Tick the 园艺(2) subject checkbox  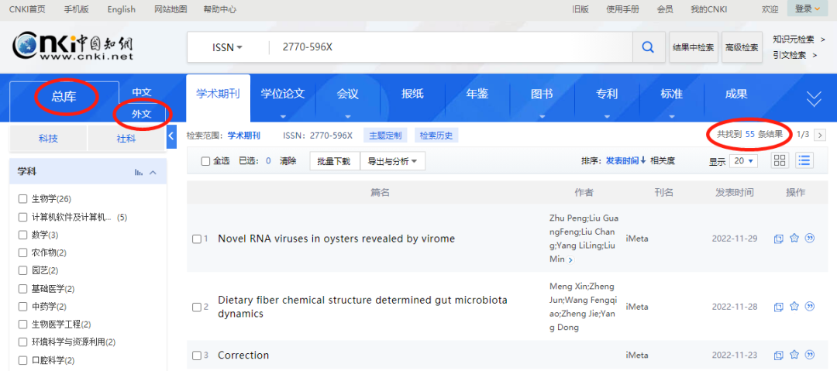pos(22,270)
